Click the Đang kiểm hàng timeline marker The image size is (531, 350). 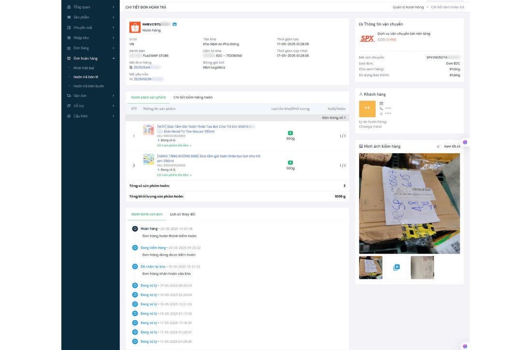(x=135, y=248)
